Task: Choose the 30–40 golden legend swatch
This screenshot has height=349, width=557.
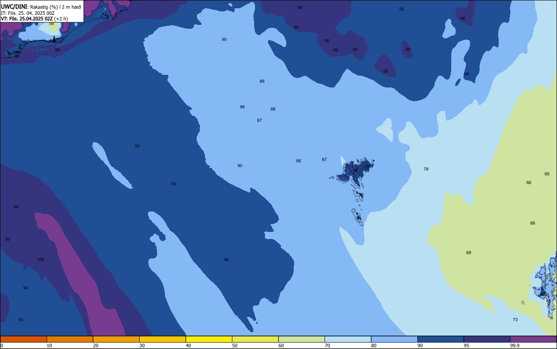Action: 162,339
